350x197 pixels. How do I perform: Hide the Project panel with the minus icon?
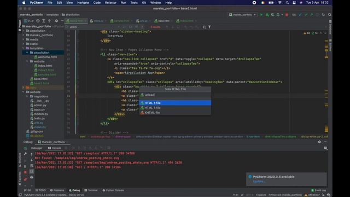pyautogui.click(x=62, y=21)
